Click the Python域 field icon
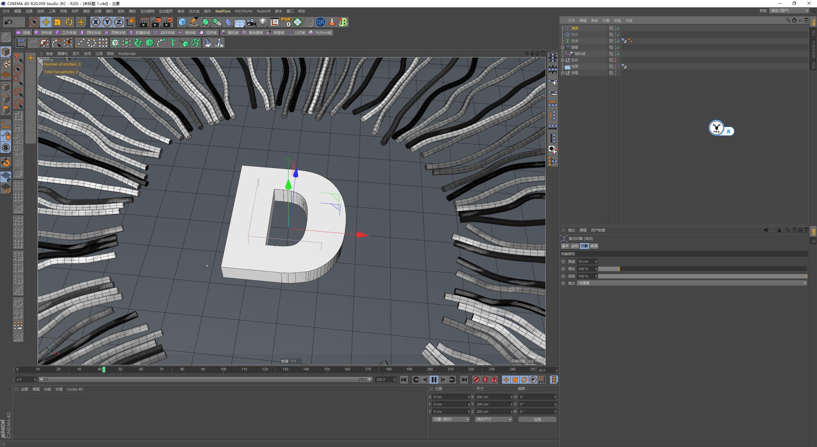This screenshot has height=447, width=817. [x=311, y=32]
